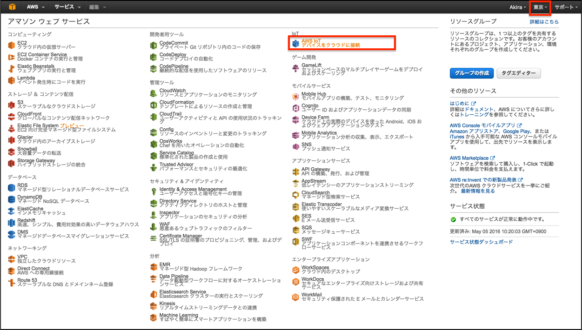Open the AWS Console モバイルアプリ link
582x330 pixels.
pos(485,125)
